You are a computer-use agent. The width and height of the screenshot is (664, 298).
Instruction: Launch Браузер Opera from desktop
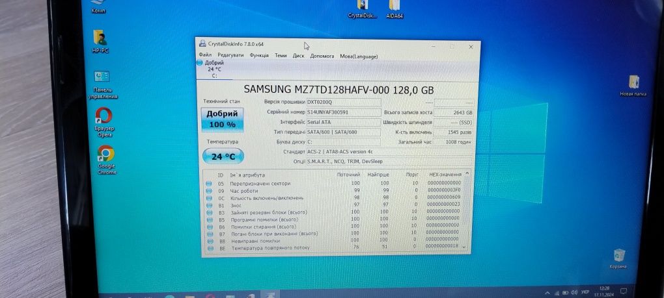click(104, 121)
